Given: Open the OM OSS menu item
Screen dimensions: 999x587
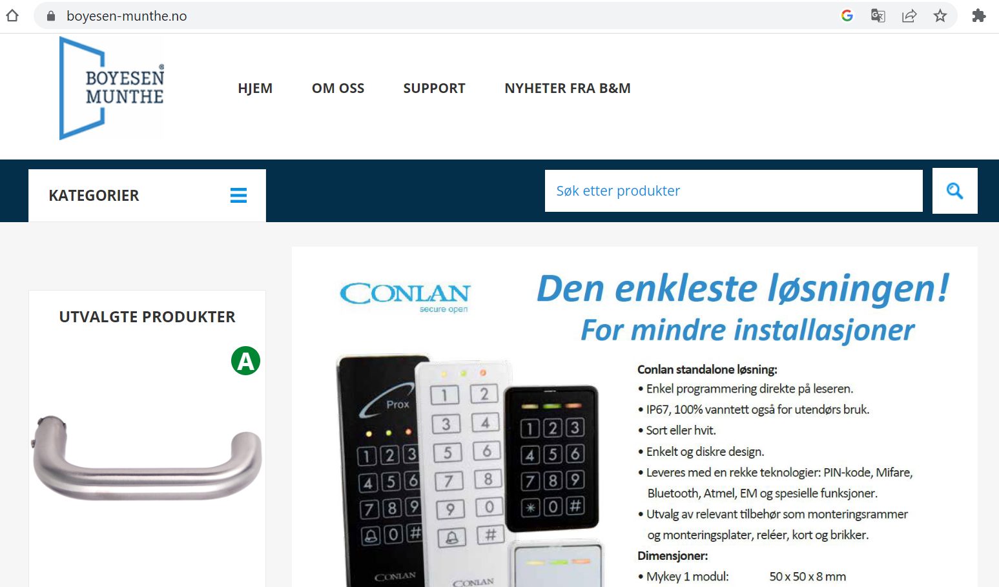Looking at the screenshot, I should tap(338, 88).
